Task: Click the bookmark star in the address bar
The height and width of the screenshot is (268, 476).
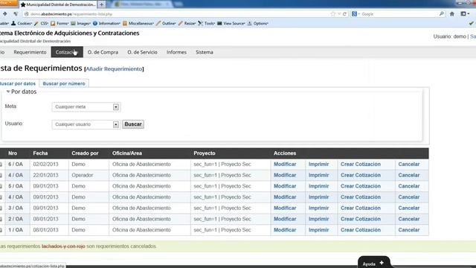Action: click(x=333, y=13)
